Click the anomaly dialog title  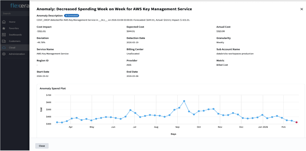coord(114,9)
